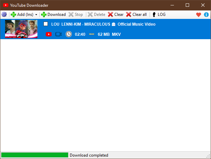Open settings via the gear icon

click(x=4, y=15)
